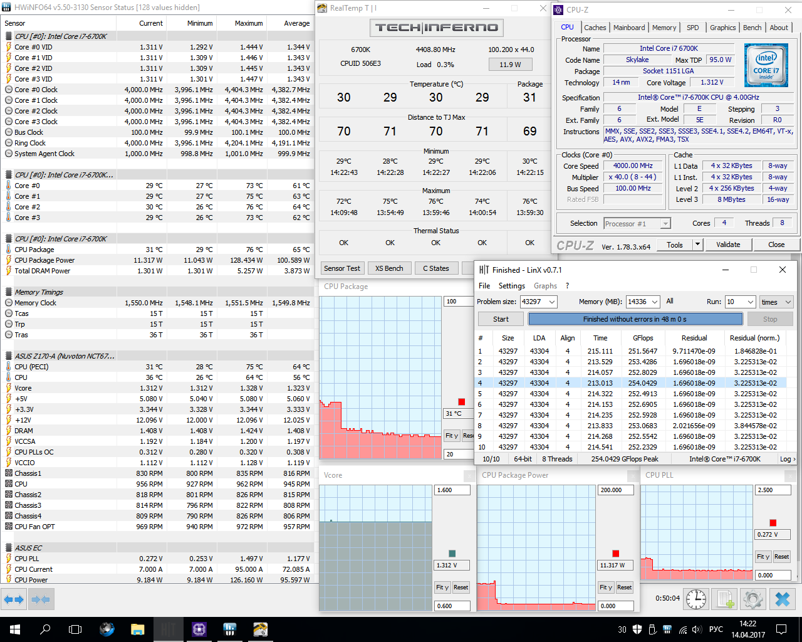802x642 pixels.
Task: Click the blue X close sensors icon
Action: pyautogui.click(x=783, y=599)
